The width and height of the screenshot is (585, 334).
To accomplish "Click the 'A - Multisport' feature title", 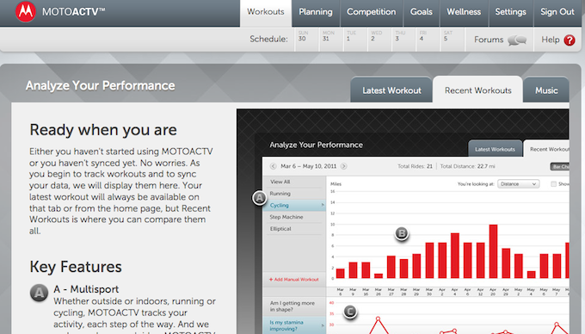I will point(86,289).
